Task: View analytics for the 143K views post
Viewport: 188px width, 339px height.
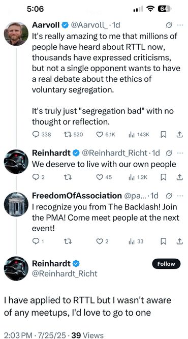Action: click(132, 135)
